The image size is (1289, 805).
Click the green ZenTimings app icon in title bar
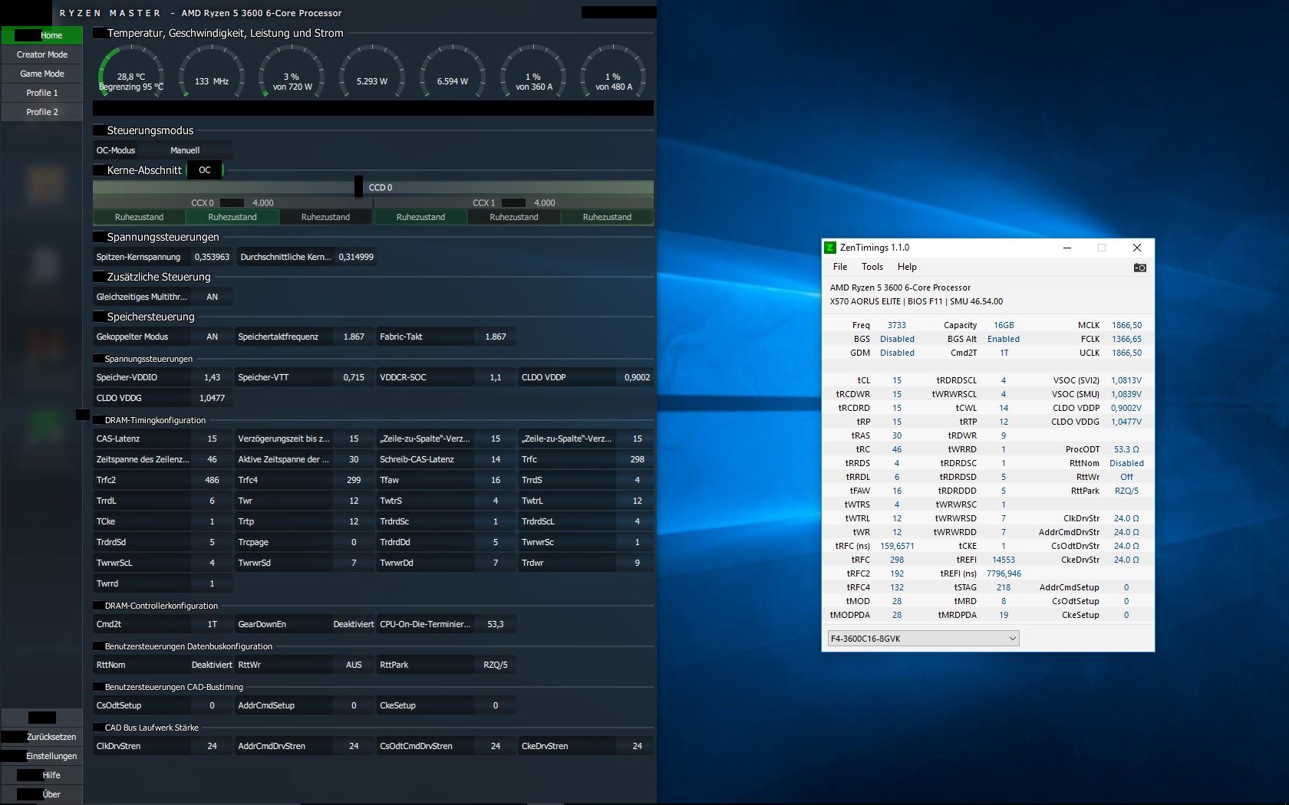click(x=829, y=248)
